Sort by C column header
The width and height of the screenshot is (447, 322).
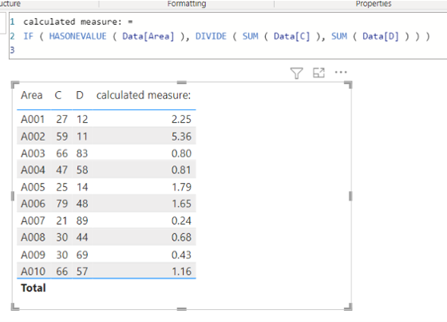tap(57, 95)
